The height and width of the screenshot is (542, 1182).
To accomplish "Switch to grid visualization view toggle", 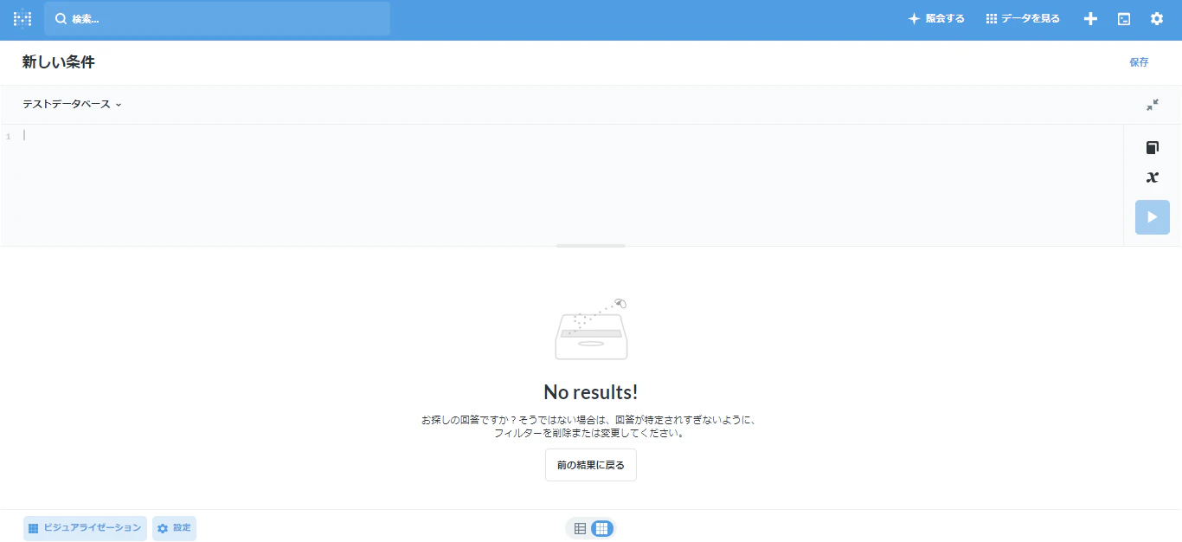I will 602,528.
